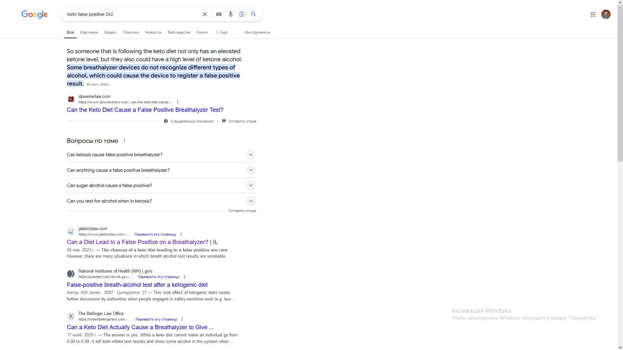Screen dimensions: 623x350
Task: Click the National Institutes of Health favicon
Action: pos(71,274)
